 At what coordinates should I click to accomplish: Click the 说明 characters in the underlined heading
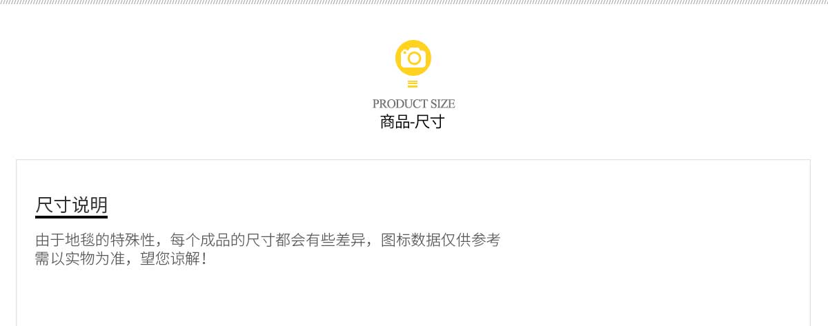tap(89, 205)
